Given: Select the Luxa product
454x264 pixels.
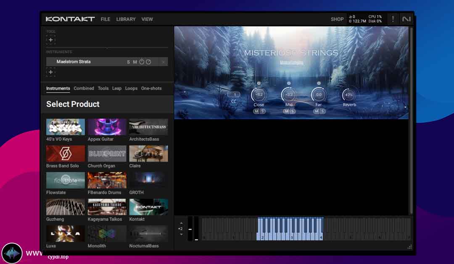Looking at the screenshot, I should pos(66,237).
